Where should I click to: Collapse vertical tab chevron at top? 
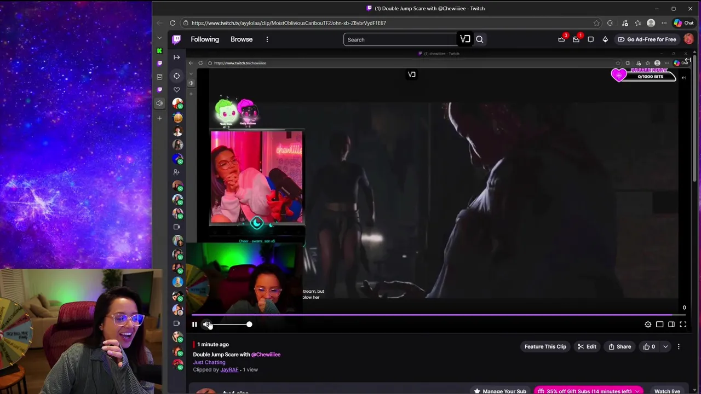click(159, 38)
